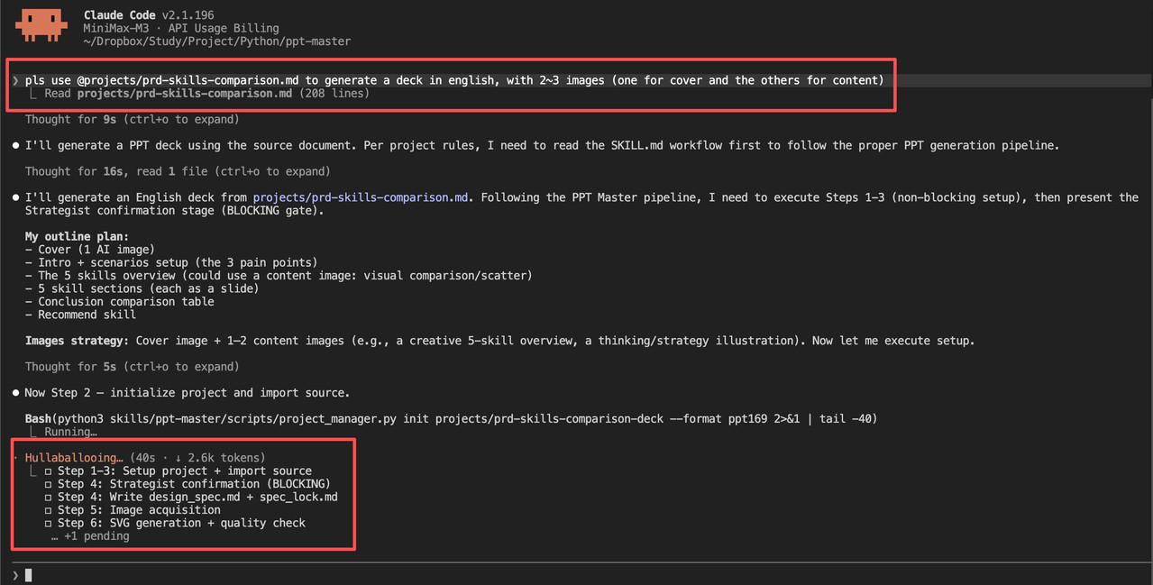Expand the '… +1 pending' todo entry
The height and width of the screenshot is (585, 1153).
(x=90, y=536)
